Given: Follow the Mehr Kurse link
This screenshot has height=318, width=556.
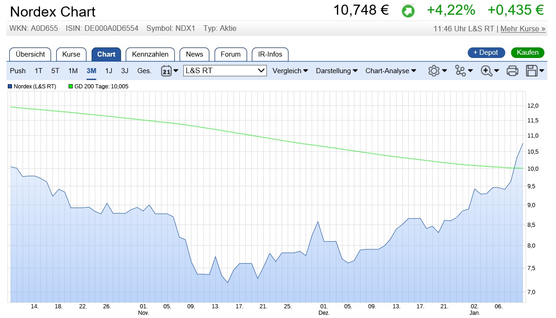Looking at the screenshot, I should pos(523,29).
